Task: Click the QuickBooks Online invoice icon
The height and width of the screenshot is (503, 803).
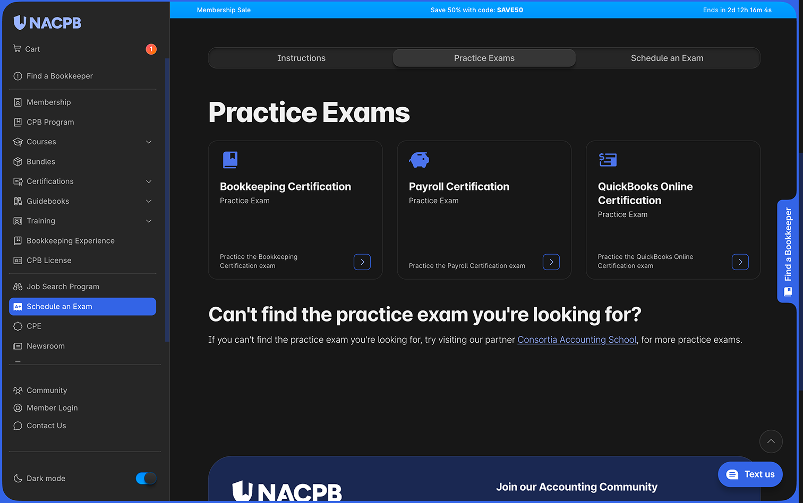Action: pyautogui.click(x=608, y=160)
